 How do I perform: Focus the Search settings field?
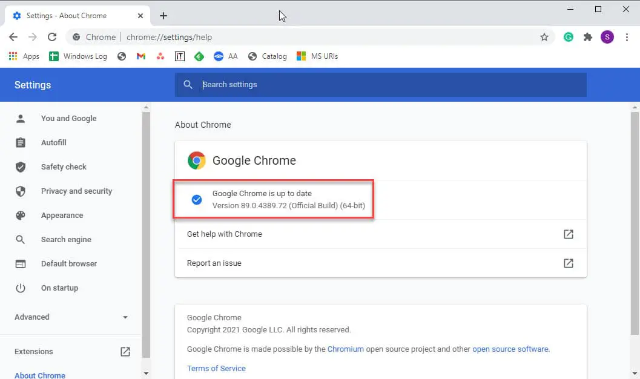coord(381,85)
